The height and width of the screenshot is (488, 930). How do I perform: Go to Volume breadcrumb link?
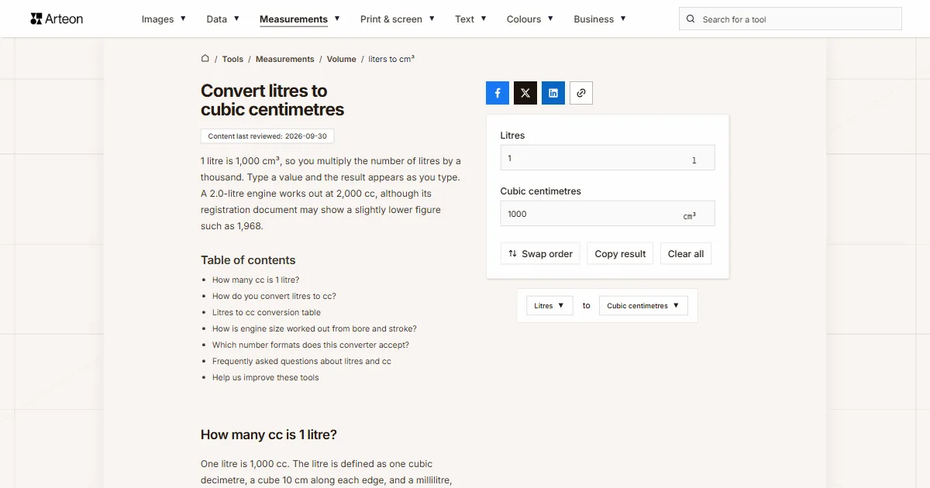(x=342, y=59)
